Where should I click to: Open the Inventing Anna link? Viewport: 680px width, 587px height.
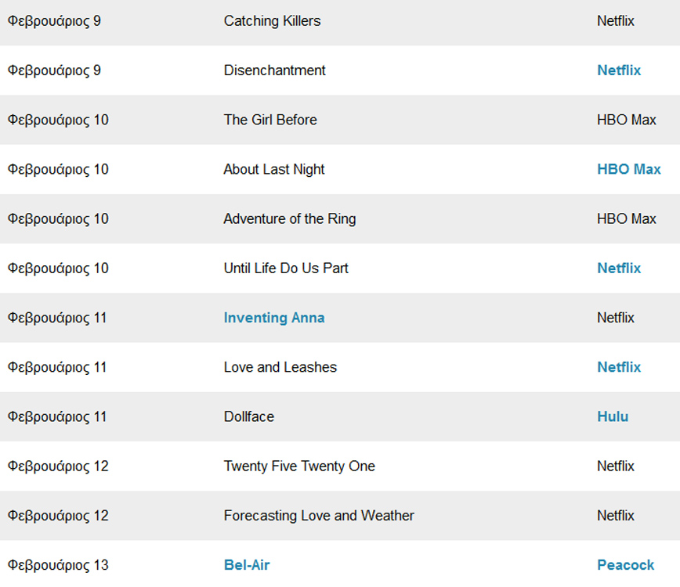coord(273,318)
